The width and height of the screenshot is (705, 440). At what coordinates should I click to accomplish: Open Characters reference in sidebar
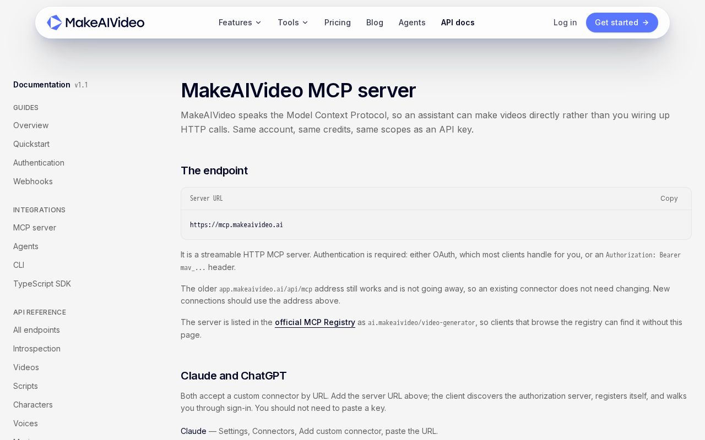tap(33, 405)
